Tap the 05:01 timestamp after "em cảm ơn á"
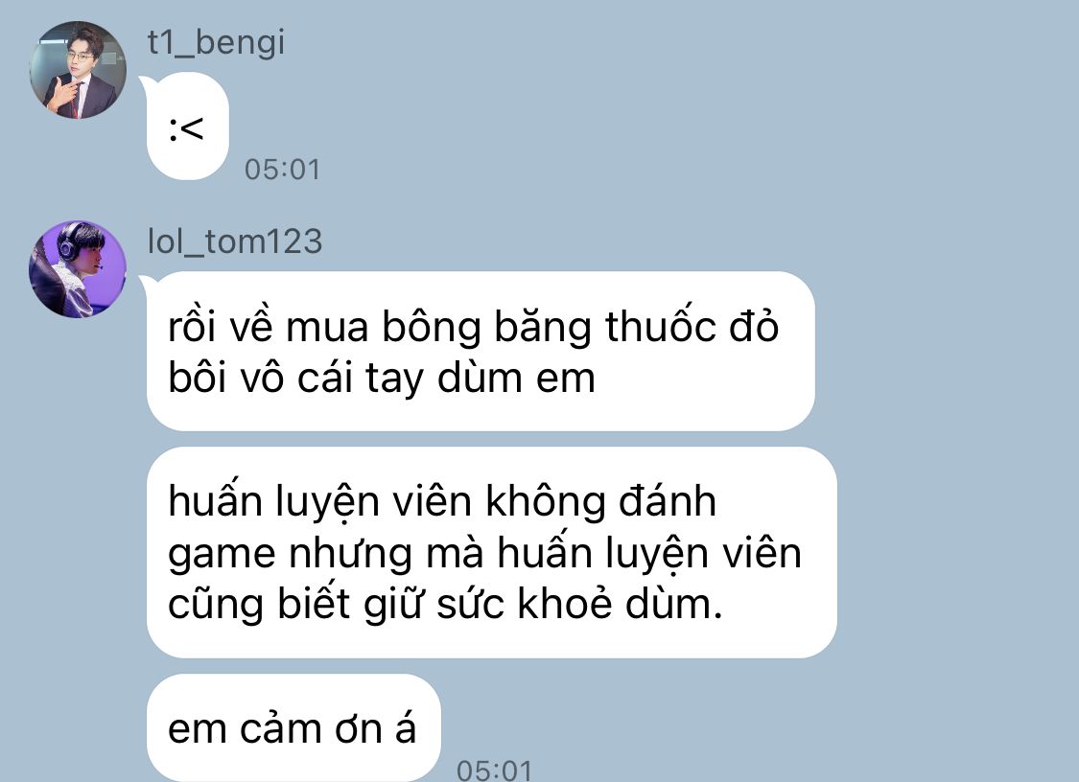Screen dimensions: 1079x782 pyautogui.click(x=495, y=770)
